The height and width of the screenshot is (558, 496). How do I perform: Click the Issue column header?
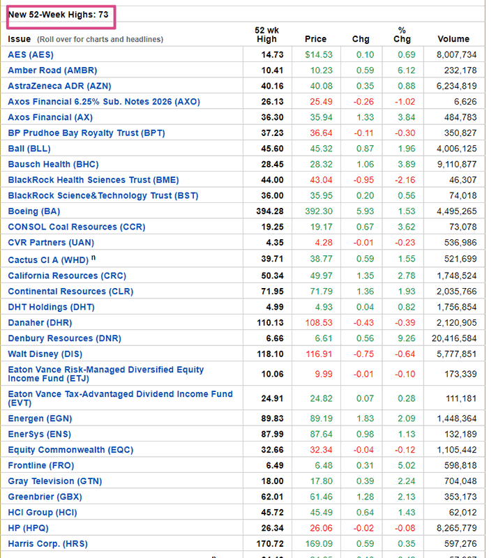coord(20,39)
